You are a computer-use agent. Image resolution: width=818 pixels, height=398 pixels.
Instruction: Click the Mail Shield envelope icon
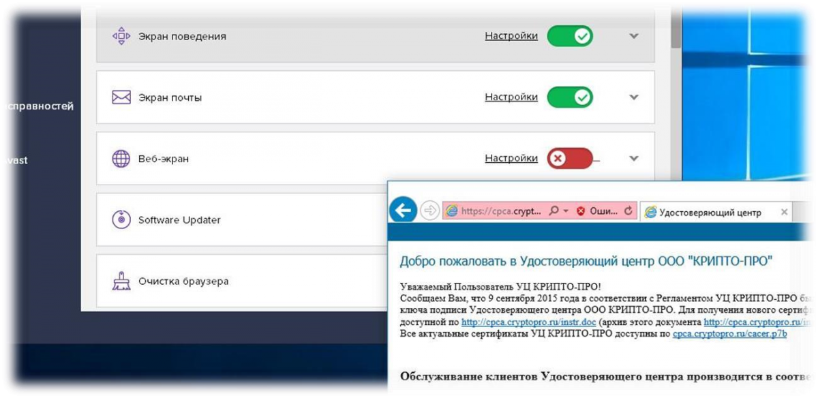[121, 97]
